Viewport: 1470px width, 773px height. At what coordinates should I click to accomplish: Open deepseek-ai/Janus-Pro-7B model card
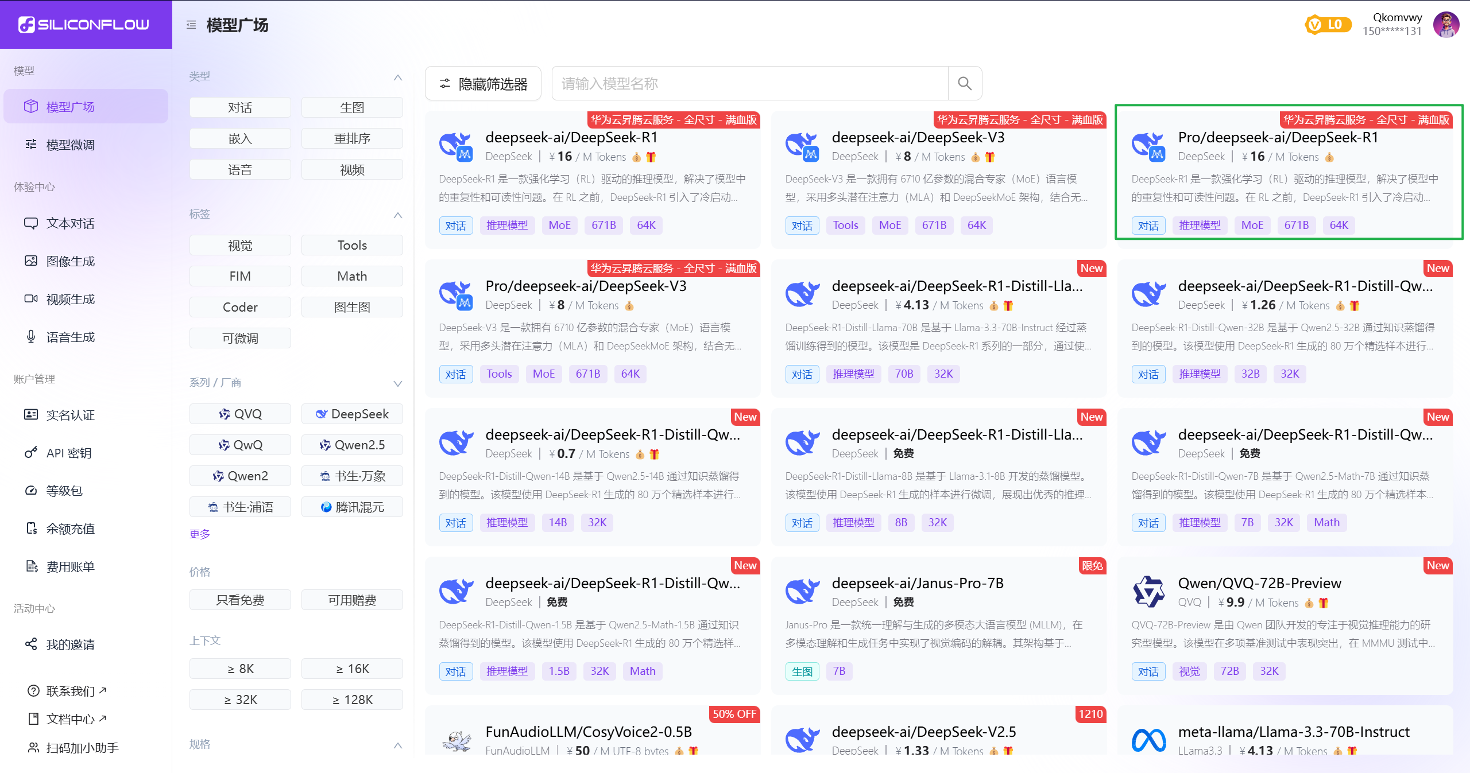(x=939, y=626)
